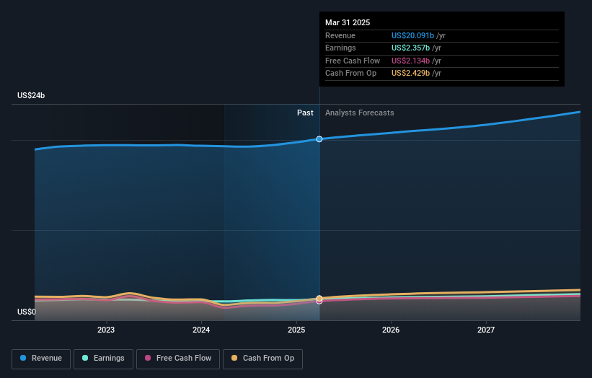The image size is (592, 378).
Task: Click the orange Cash From Op data point marker
Action: point(319,299)
